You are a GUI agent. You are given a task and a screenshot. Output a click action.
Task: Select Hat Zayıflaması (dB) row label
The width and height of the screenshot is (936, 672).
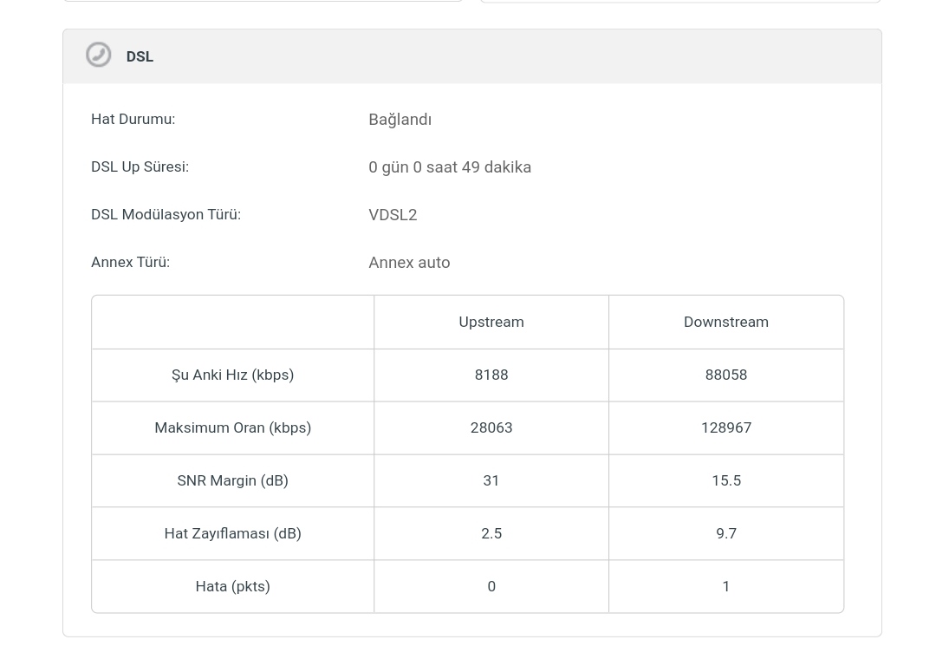coord(233,533)
